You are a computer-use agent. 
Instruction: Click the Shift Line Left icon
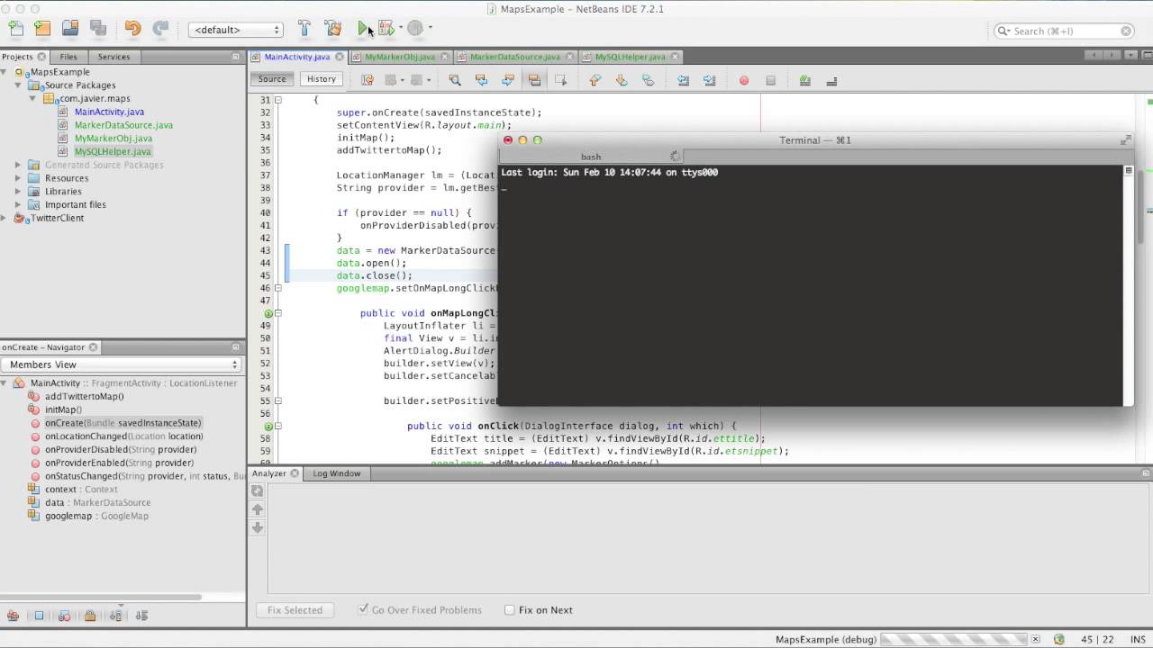click(x=683, y=80)
